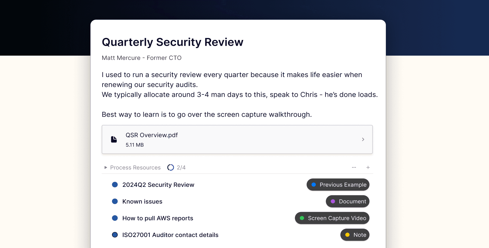The image size is (489, 248).
Task: Toggle the circle beside ISO27001 Auditor contact details
Action: 115,235
